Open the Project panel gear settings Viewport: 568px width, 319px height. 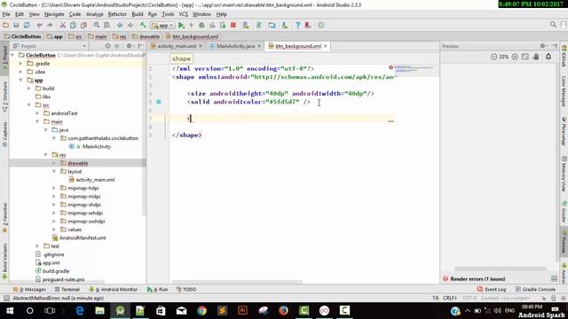click(129, 46)
